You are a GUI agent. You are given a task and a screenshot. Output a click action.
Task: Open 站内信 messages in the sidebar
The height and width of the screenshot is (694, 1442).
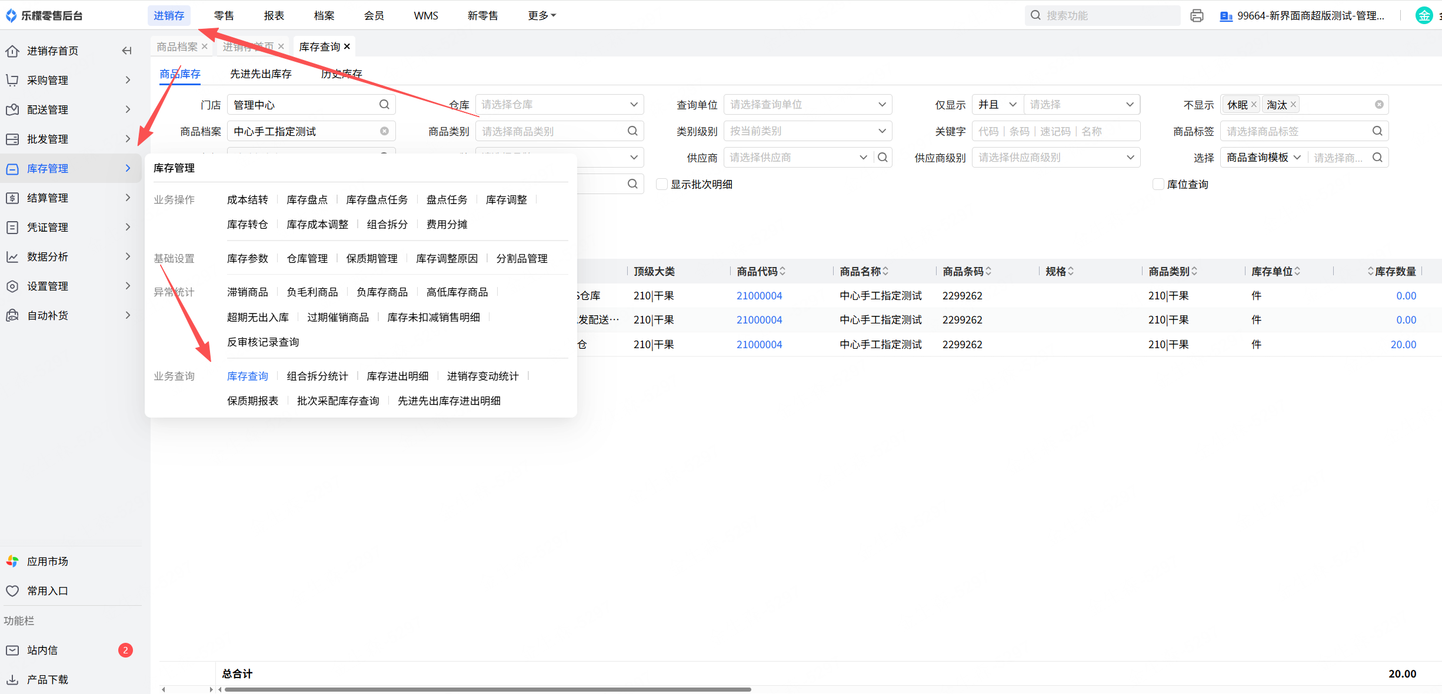click(42, 650)
